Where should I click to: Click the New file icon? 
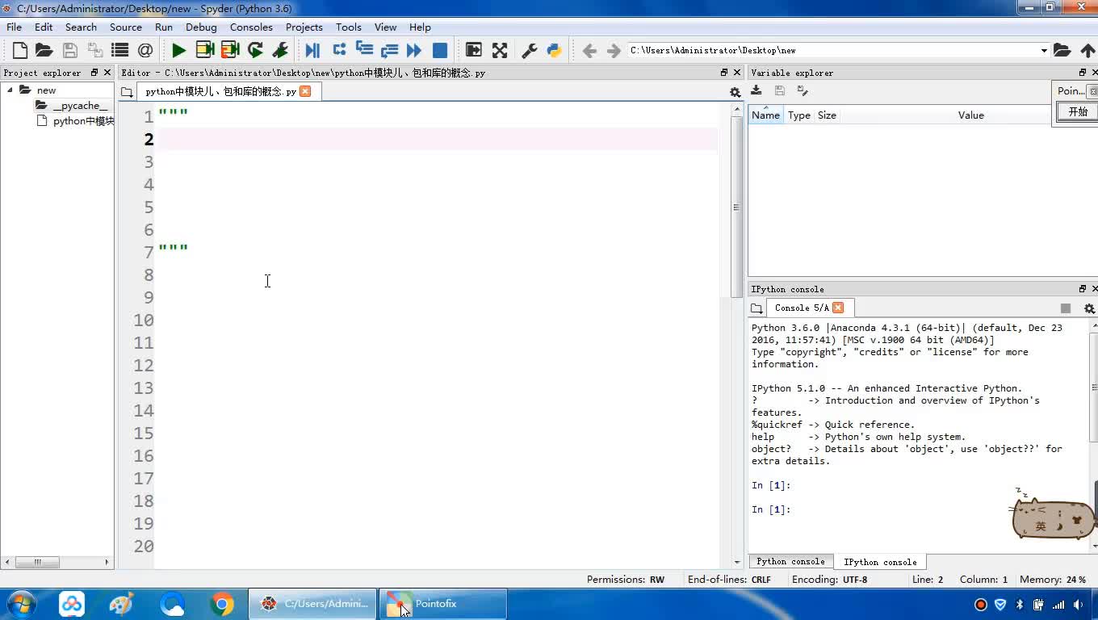pyautogui.click(x=20, y=50)
